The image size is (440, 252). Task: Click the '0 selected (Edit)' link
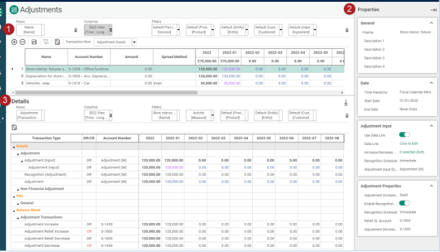click(x=412, y=152)
